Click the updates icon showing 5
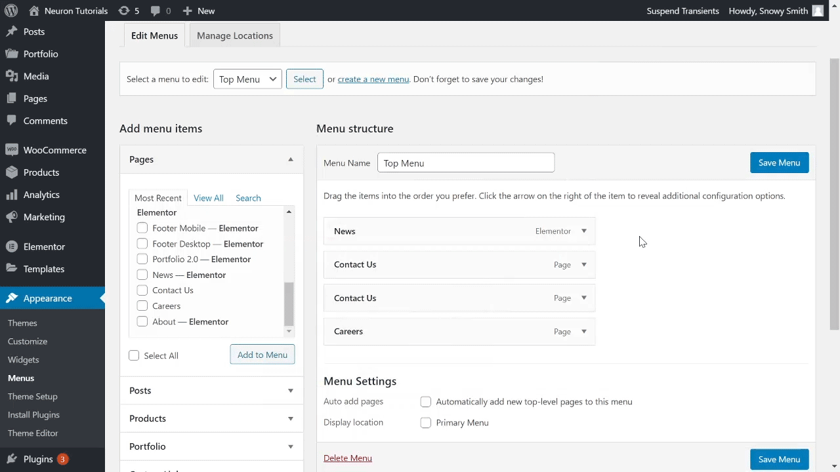 click(x=123, y=10)
